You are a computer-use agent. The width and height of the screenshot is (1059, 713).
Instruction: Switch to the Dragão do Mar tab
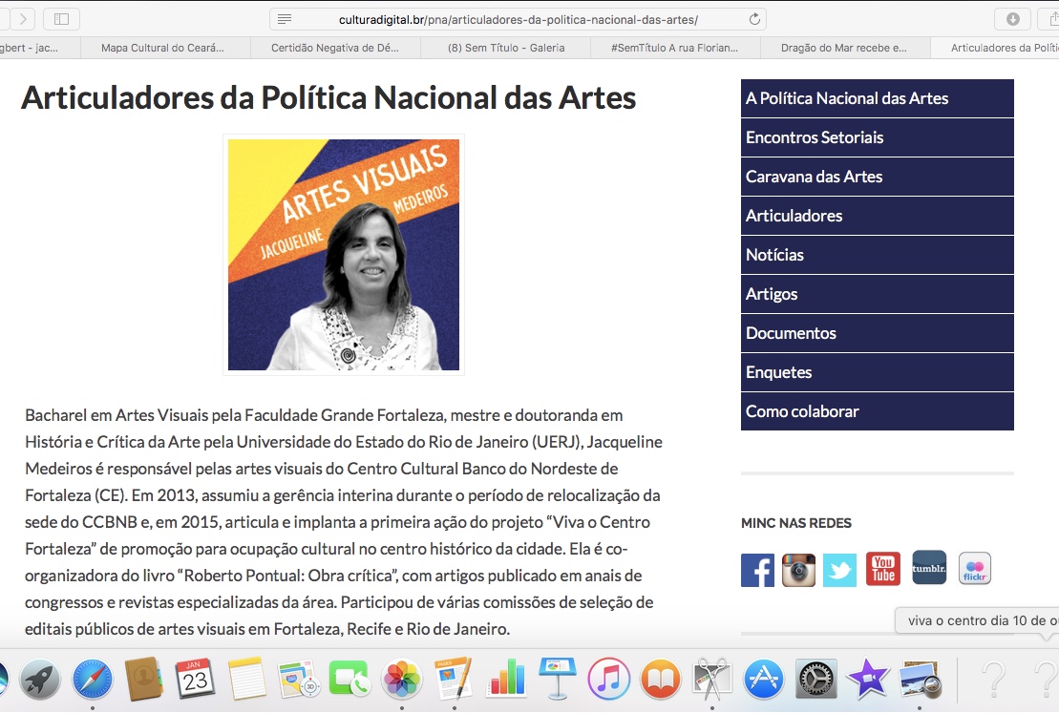click(843, 48)
